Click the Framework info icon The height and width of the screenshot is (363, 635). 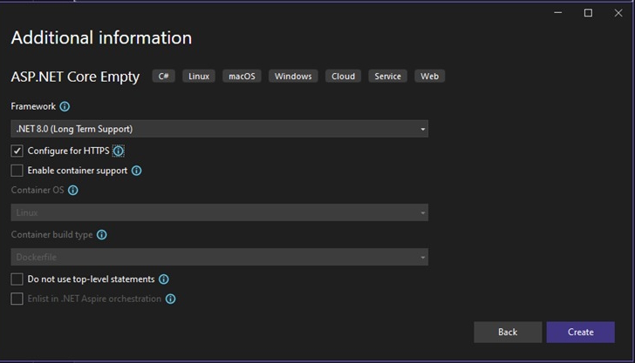65,106
